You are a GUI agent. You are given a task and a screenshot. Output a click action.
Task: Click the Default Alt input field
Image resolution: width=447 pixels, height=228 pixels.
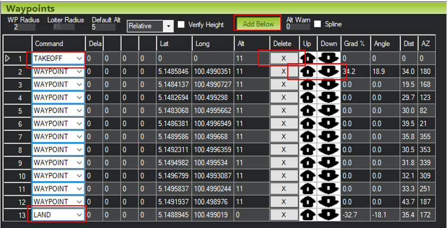(x=104, y=28)
